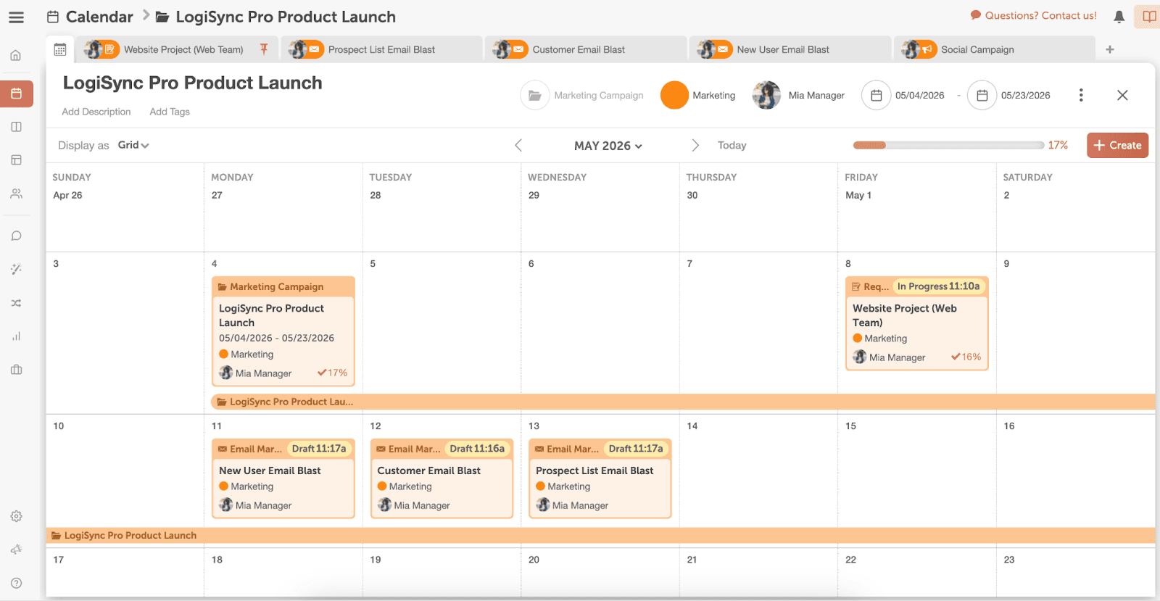Go to the previous month arrow
The height and width of the screenshot is (601, 1160).
coord(518,146)
